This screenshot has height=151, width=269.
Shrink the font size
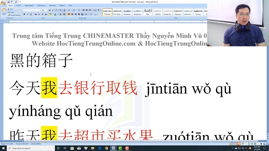coord(53,10)
